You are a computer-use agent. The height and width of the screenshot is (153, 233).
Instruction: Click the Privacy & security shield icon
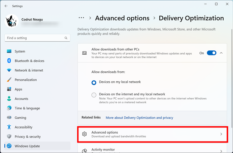click(9, 136)
